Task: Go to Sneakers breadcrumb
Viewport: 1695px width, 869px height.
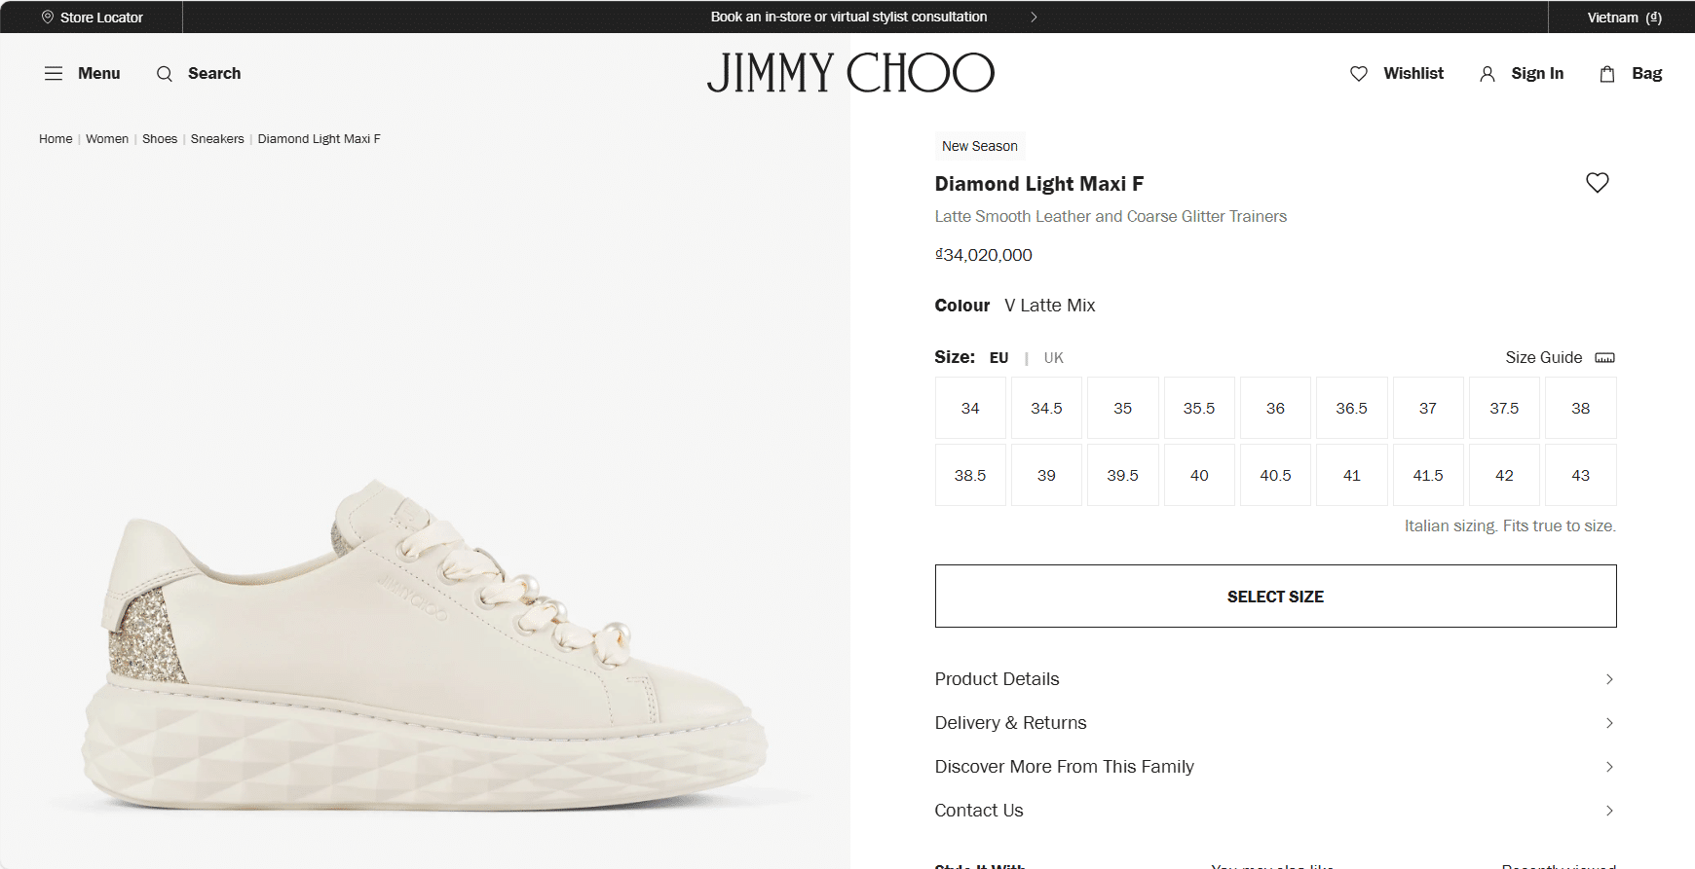Action: tap(217, 139)
